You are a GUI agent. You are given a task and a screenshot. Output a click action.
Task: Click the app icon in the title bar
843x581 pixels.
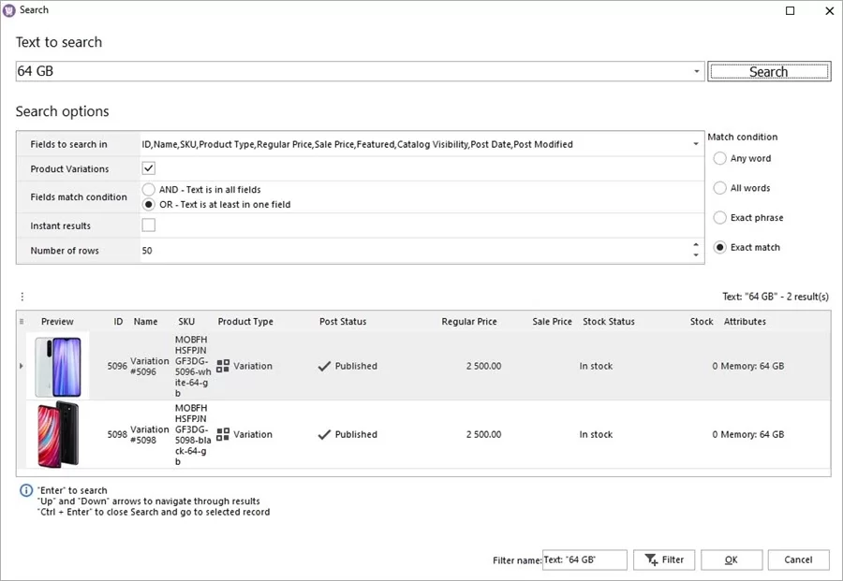9,10
